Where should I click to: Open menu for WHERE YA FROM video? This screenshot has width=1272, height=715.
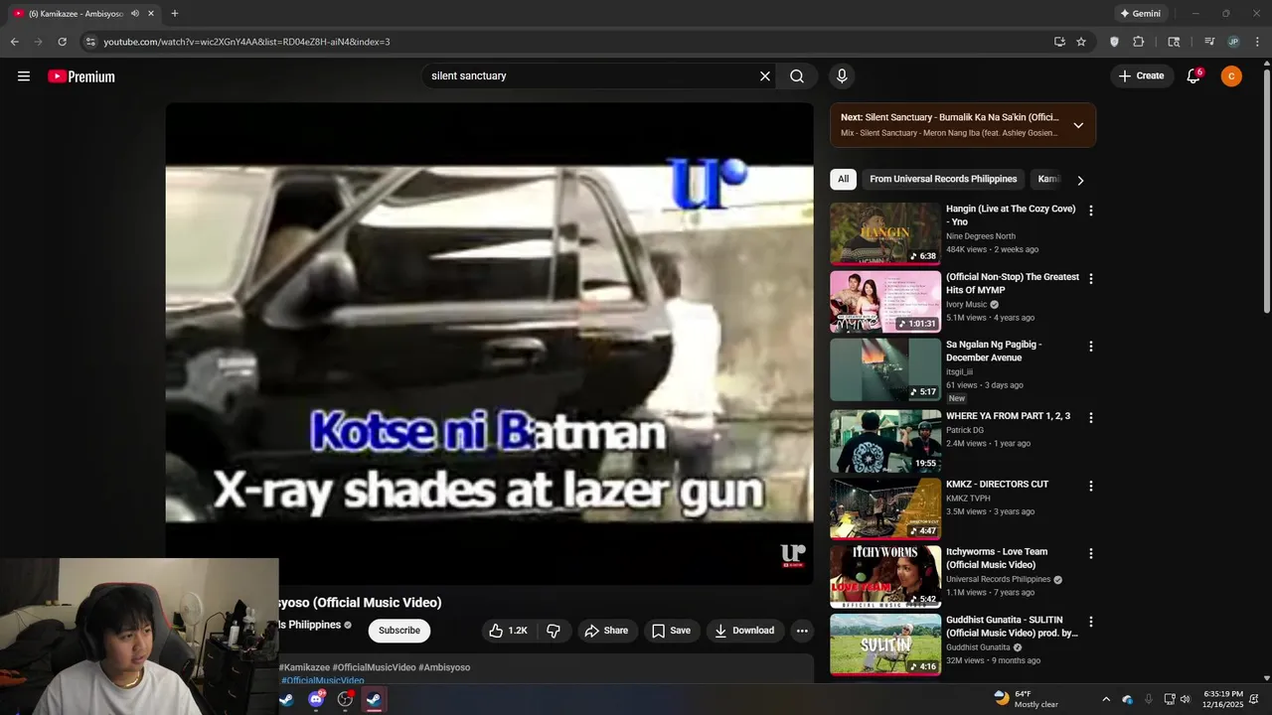pos(1091,418)
